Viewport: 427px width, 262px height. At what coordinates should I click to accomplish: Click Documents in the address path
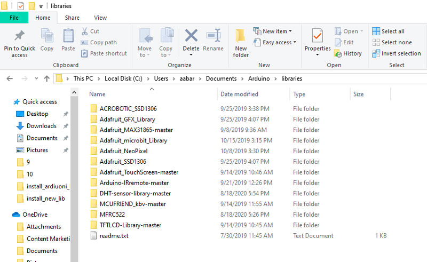pos(221,79)
